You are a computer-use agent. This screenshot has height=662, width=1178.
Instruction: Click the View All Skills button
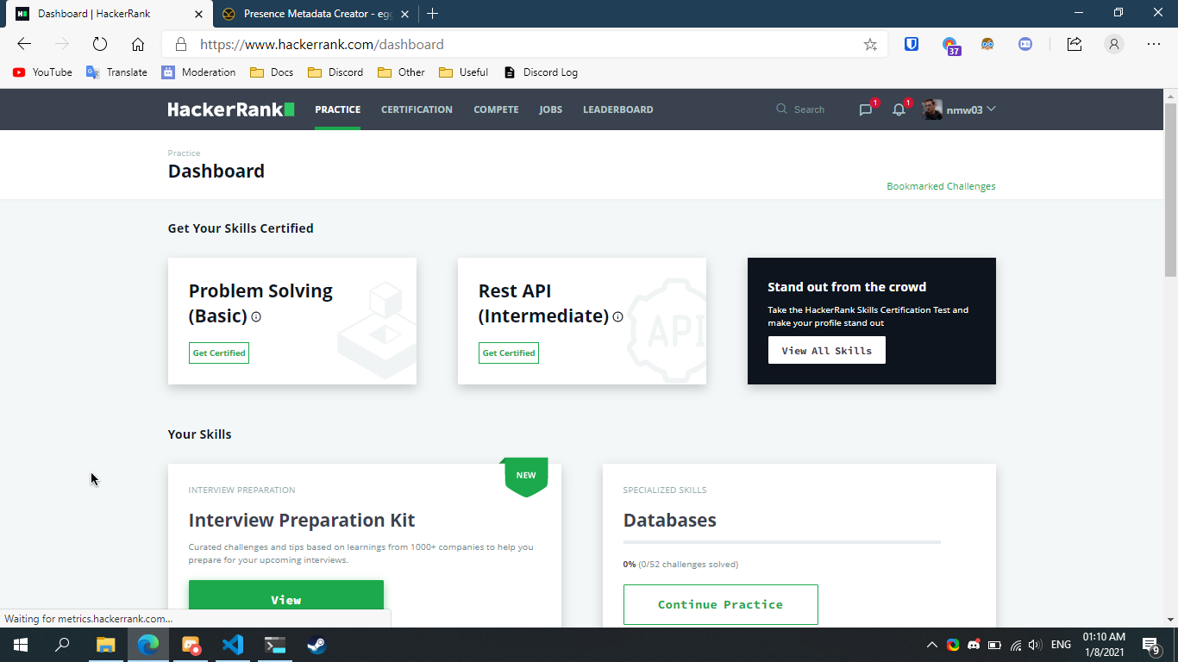(827, 351)
